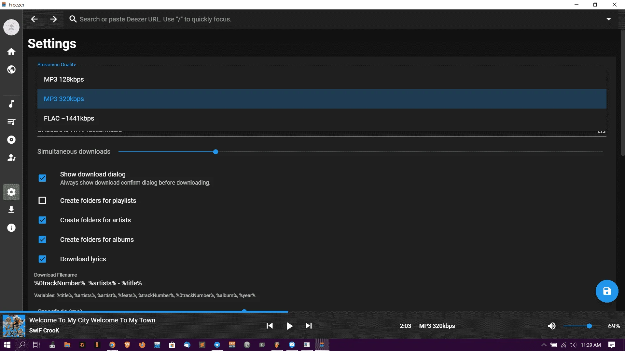The width and height of the screenshot is (625, 351).
Task: Open Windows notification center
Action: [612, 345]
